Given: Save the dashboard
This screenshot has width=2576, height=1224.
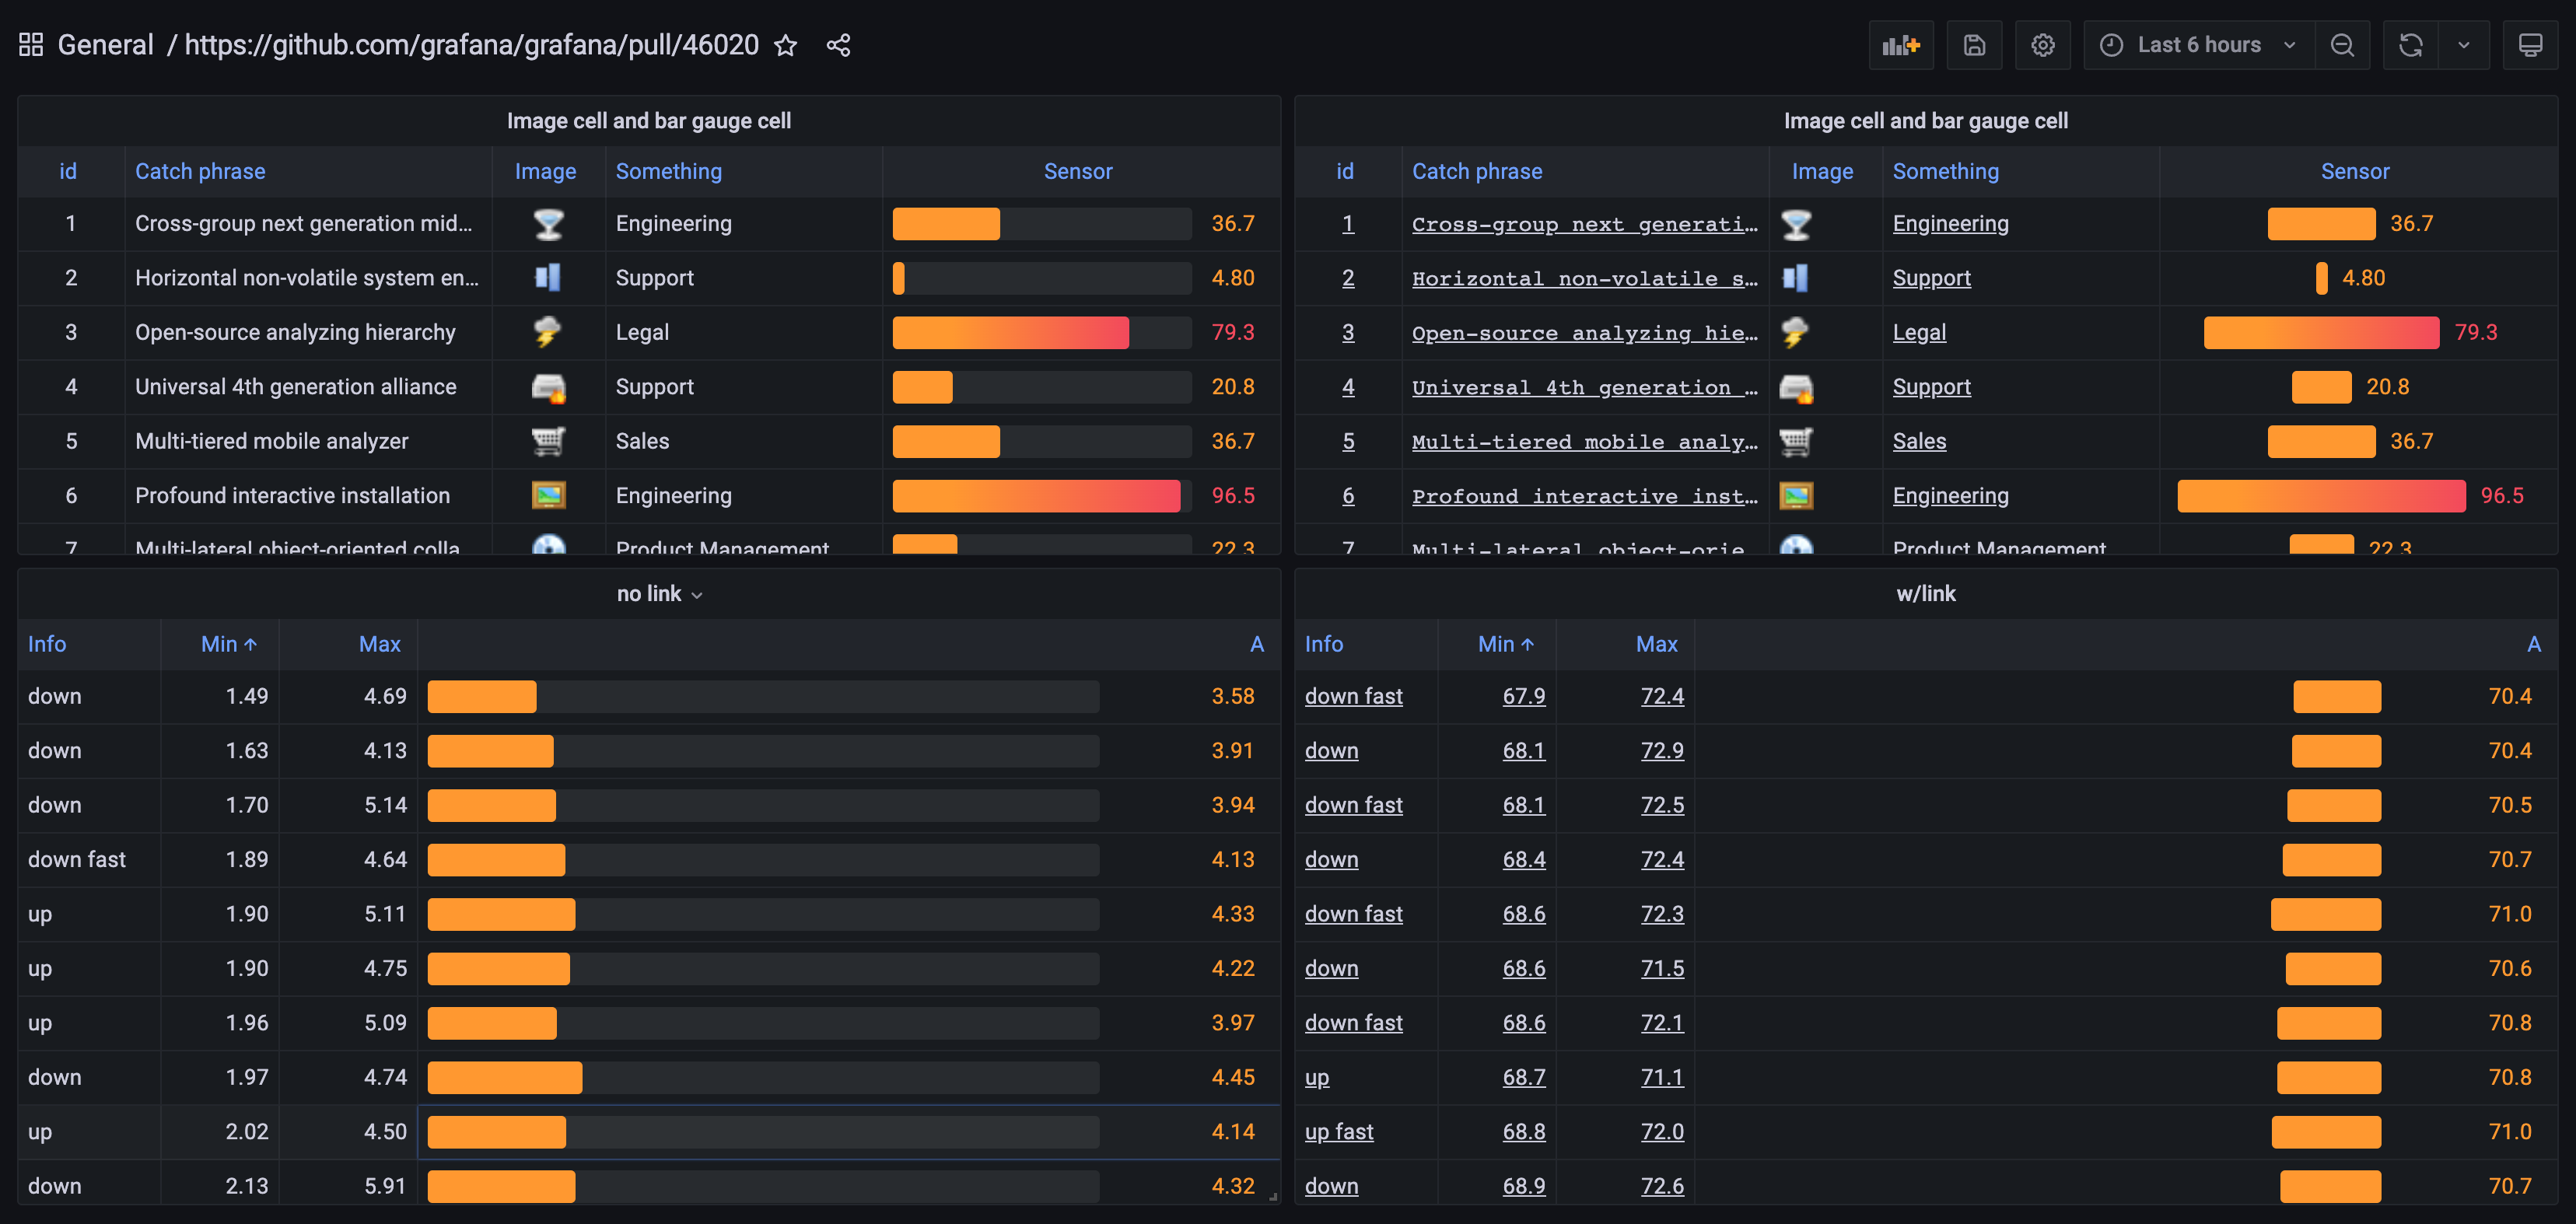Looking at the screenshot, I should coord(1974,44).
